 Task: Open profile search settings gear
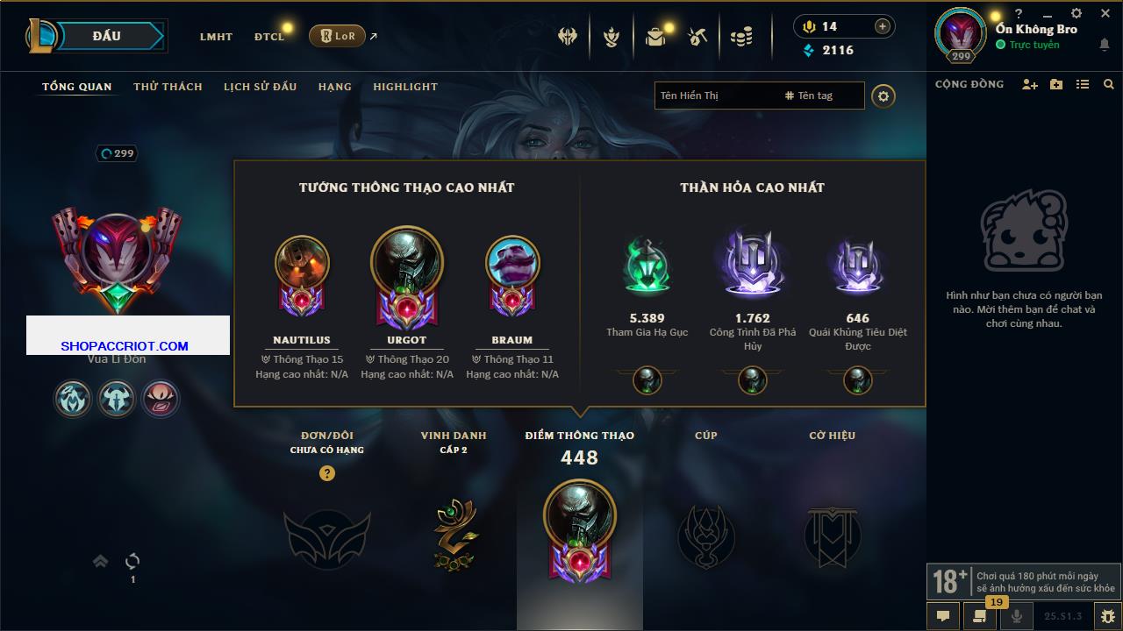pyautogui.click(x=883, y=96)
